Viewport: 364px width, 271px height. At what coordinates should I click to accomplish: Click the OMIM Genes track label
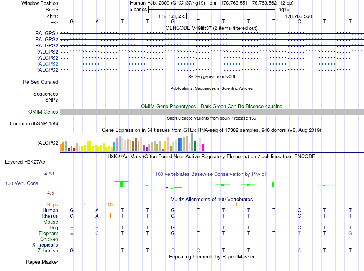click(43, 112)
